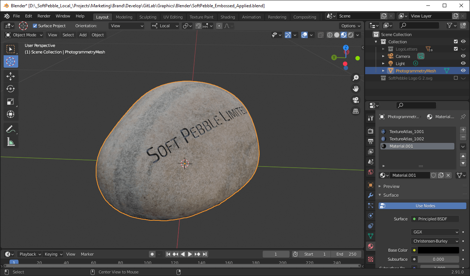Image resolution: width=470 pixels, height=276 pixels.
Task: Hide the Camera using its eye icon
Action: pos(463,56)
